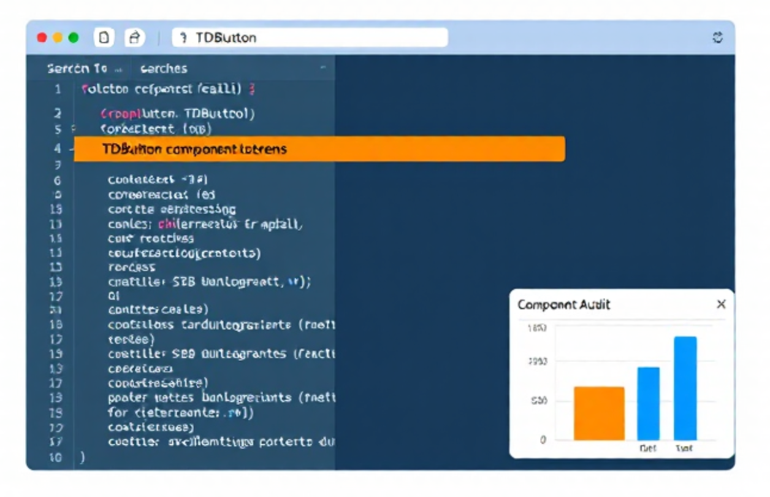Click the x-axis label under the tallest bar
Screen dimensions: 770x497
[x=684, y=449]
